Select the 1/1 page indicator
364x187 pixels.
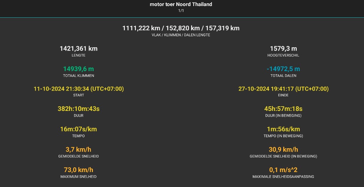point(181,11)
